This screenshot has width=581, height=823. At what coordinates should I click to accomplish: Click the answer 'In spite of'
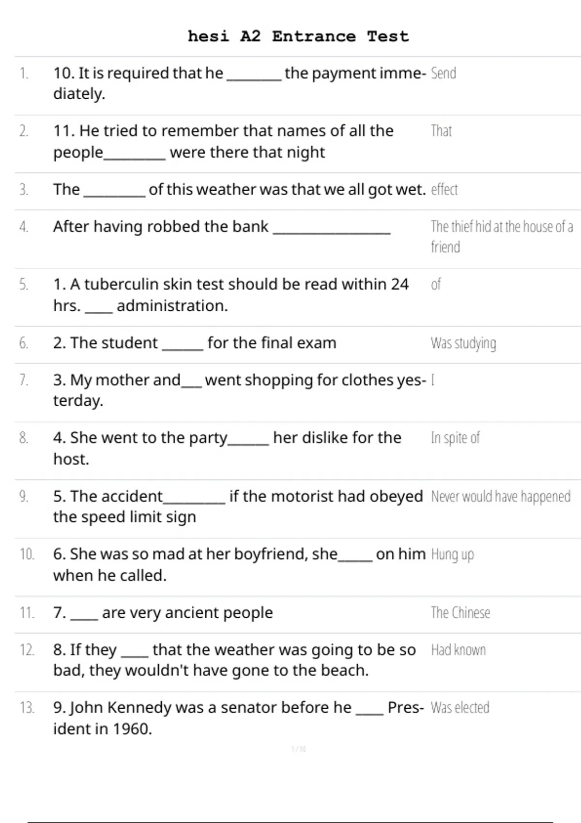(455, 438)
